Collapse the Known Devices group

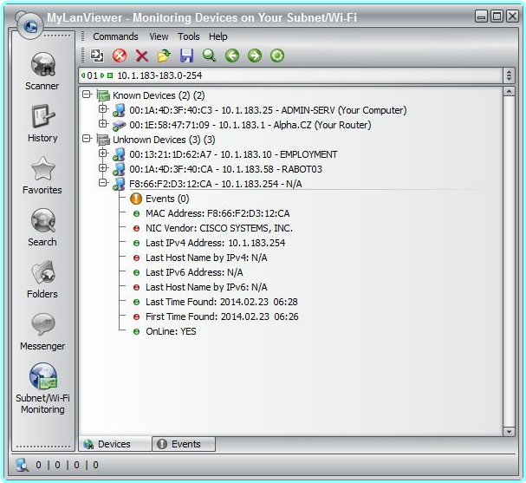(87, 95)
